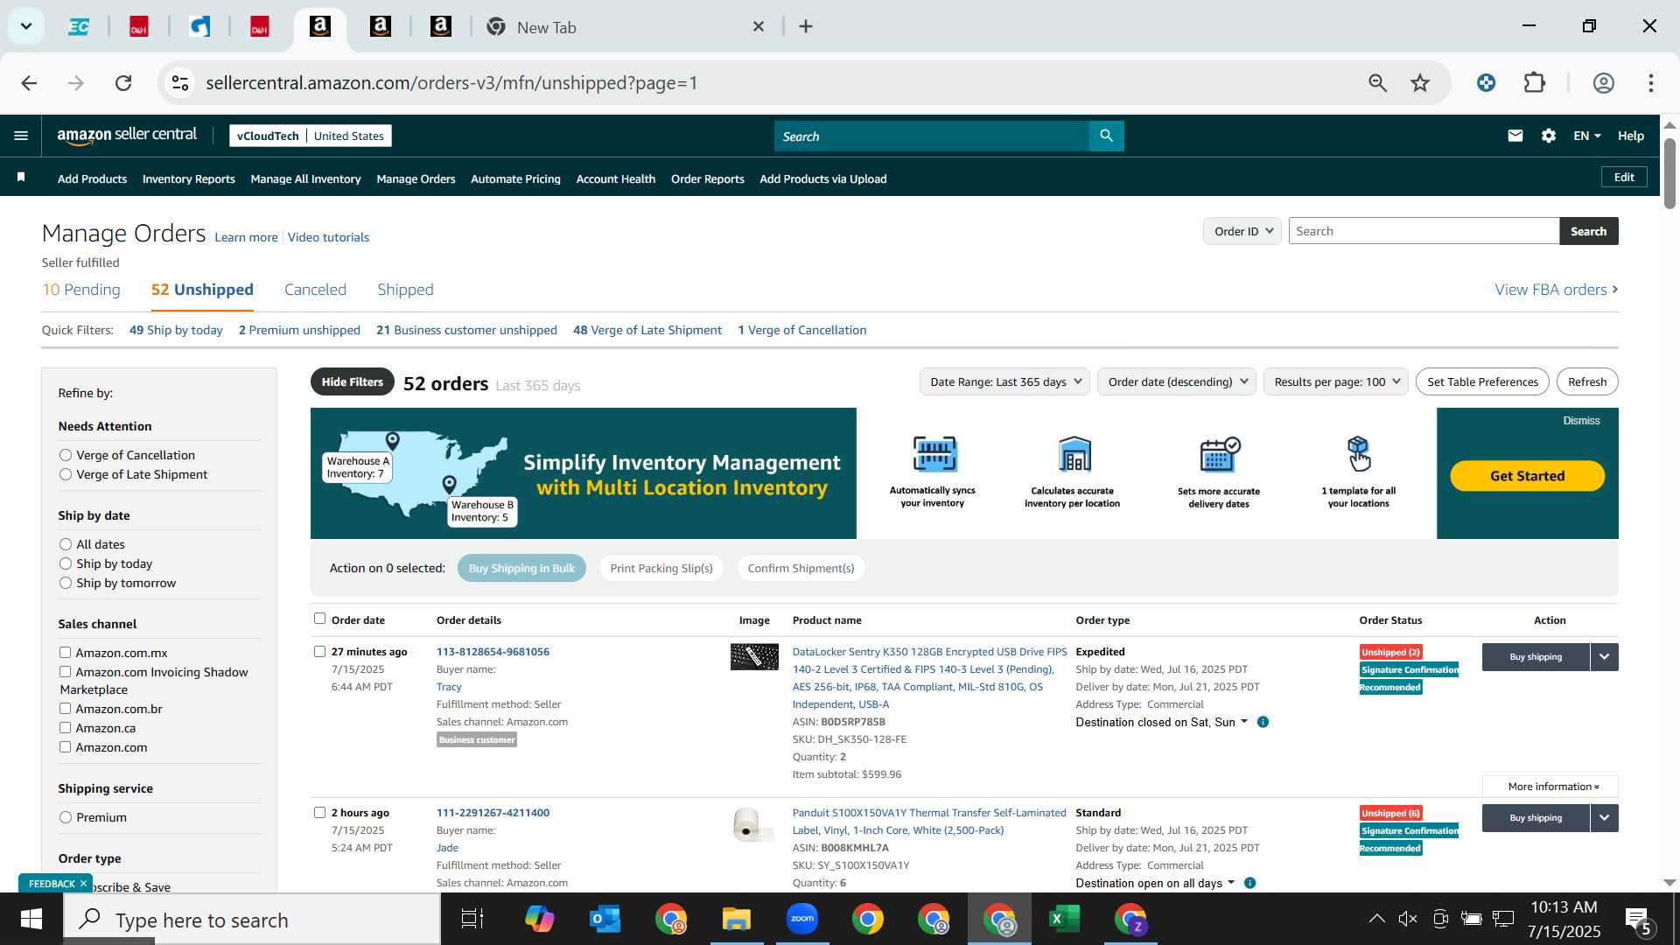Select All dates radio option
This screenshot has width=1680, height=945.
point(66,544)
